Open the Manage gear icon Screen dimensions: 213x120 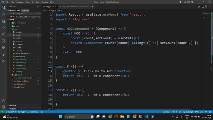click(3, 107)
